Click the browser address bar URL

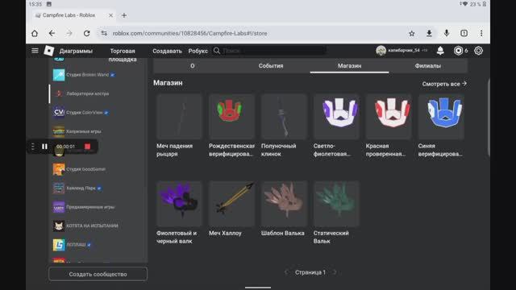(x=190, y=33)
